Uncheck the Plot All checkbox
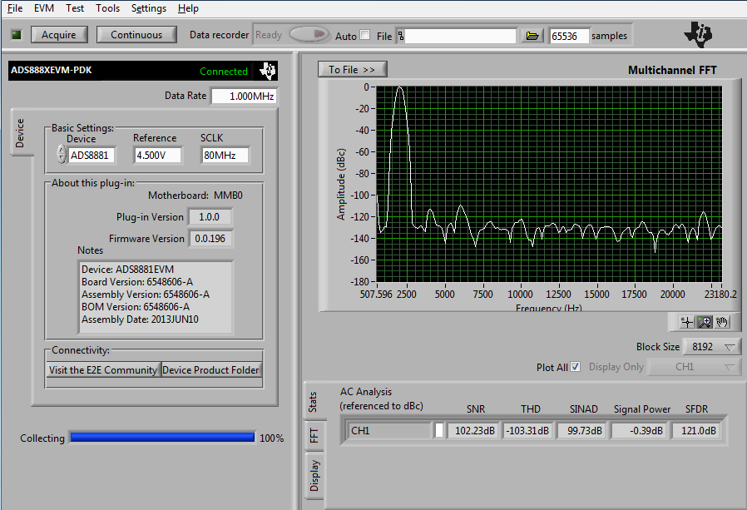 pos(576,367)
